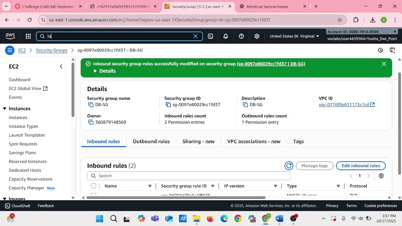This screenshot has width=402, height=226.
Task: Focus the inbound rules Search field
Action: (189, 176)
